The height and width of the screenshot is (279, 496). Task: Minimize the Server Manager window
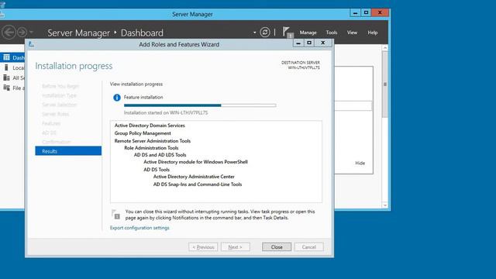click(355, 12)
